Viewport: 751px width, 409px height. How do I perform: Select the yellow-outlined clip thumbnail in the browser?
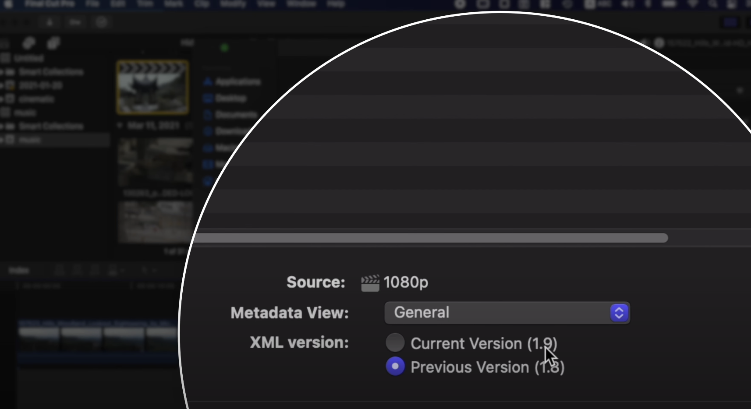[x=152, y=87]
